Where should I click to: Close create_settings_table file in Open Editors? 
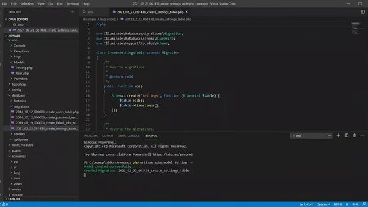[10, 30]
